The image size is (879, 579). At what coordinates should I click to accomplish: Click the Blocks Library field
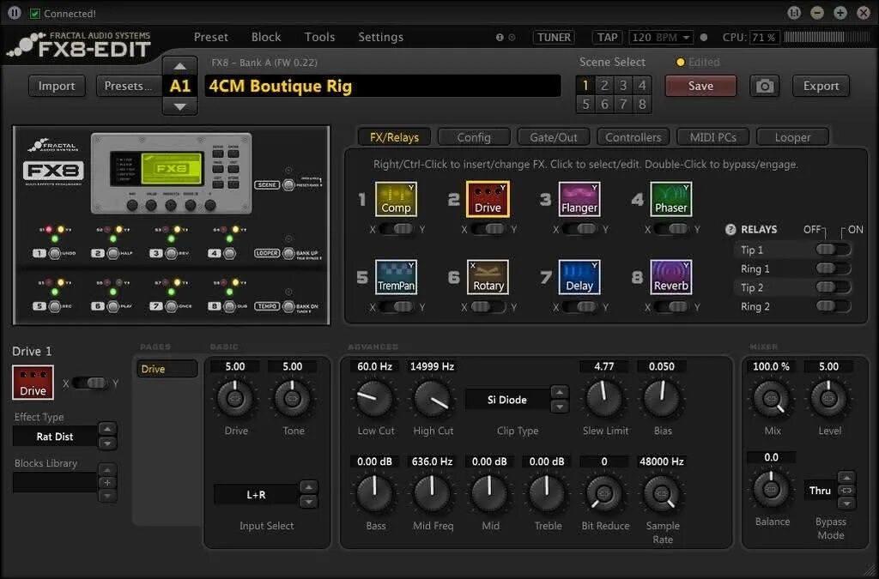click(x=55, y=483)
